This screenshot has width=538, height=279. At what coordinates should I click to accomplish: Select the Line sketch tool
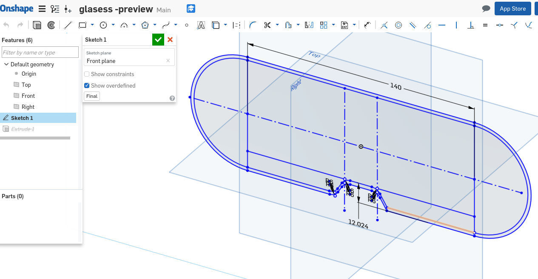(68, 25)
